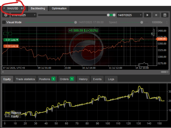Open the start date dropdown
Viewport: 171px width, 128px height.
coord(24,15)
